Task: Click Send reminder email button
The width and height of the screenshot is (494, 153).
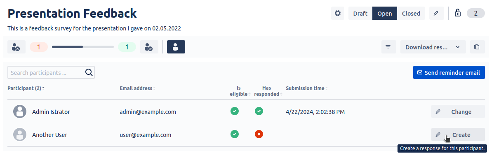Action: point(449,72)
